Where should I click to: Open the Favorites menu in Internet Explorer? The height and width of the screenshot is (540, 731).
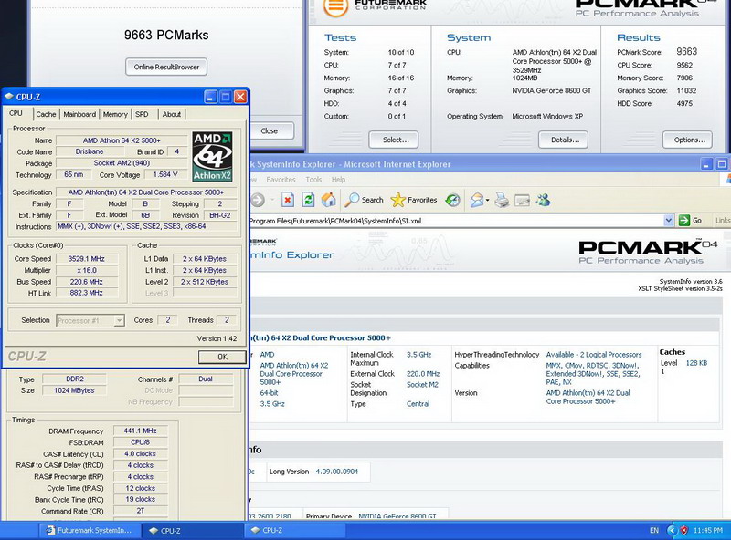point(281,180)
